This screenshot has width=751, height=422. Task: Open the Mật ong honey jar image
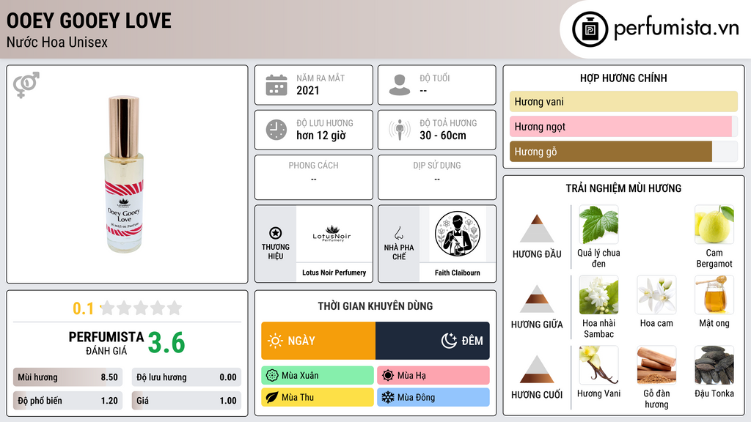click(714, 295)
